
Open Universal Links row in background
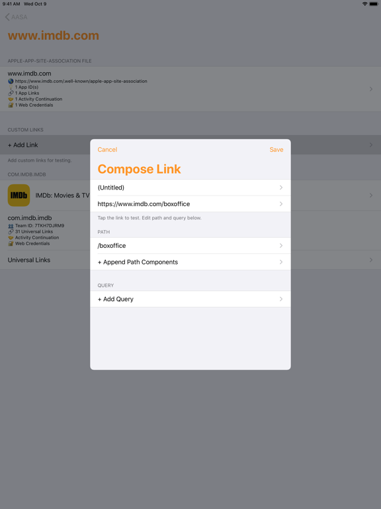(190, 260)
